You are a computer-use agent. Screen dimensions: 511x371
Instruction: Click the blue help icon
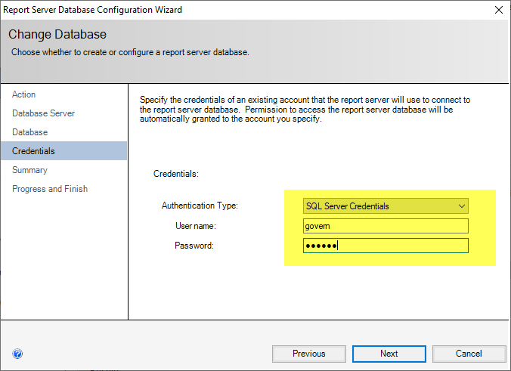point(18,354)
